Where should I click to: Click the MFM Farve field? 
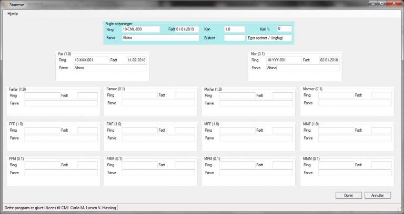256,173
